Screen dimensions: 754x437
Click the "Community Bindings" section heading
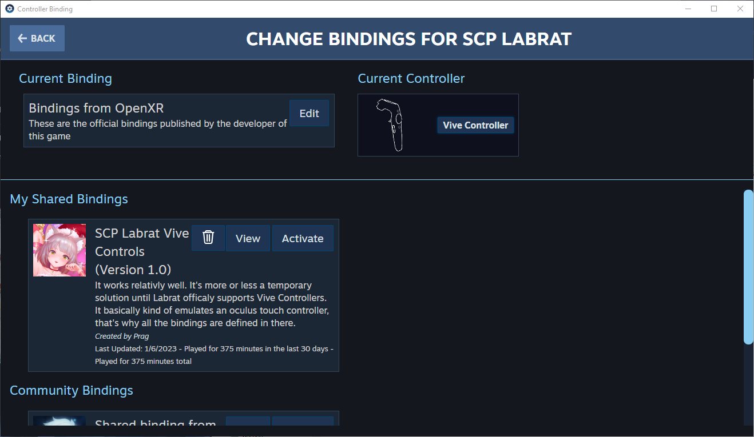[x=72, y=391]
